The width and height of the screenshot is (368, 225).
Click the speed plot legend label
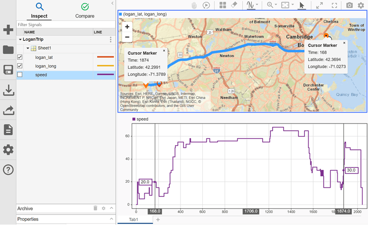[x=142, y=119]
